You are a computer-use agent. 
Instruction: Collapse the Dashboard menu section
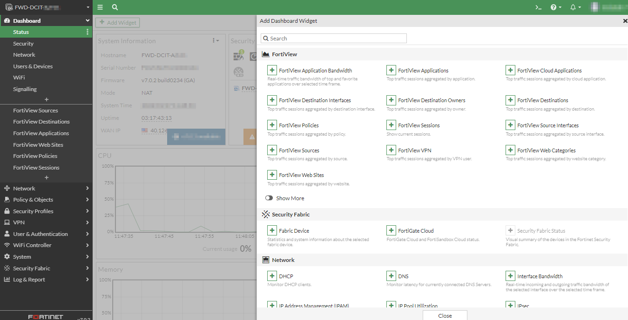coord(46,20)
